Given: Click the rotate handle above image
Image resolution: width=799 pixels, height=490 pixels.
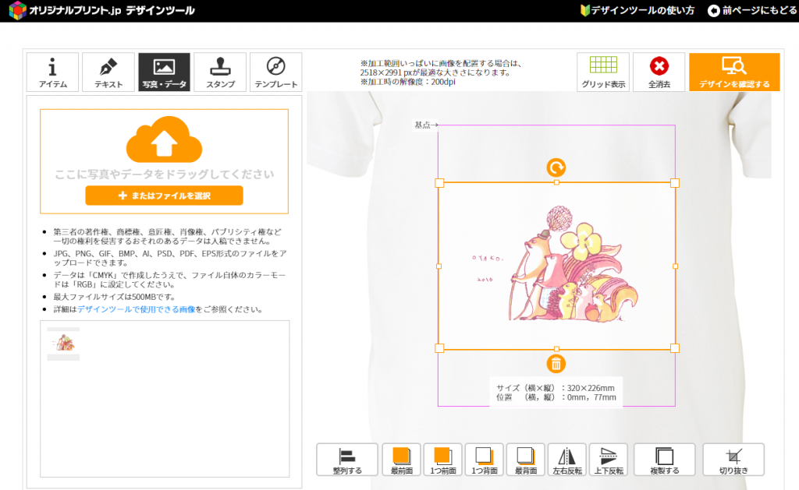Looking at the screenshot, I should (556, 167).
